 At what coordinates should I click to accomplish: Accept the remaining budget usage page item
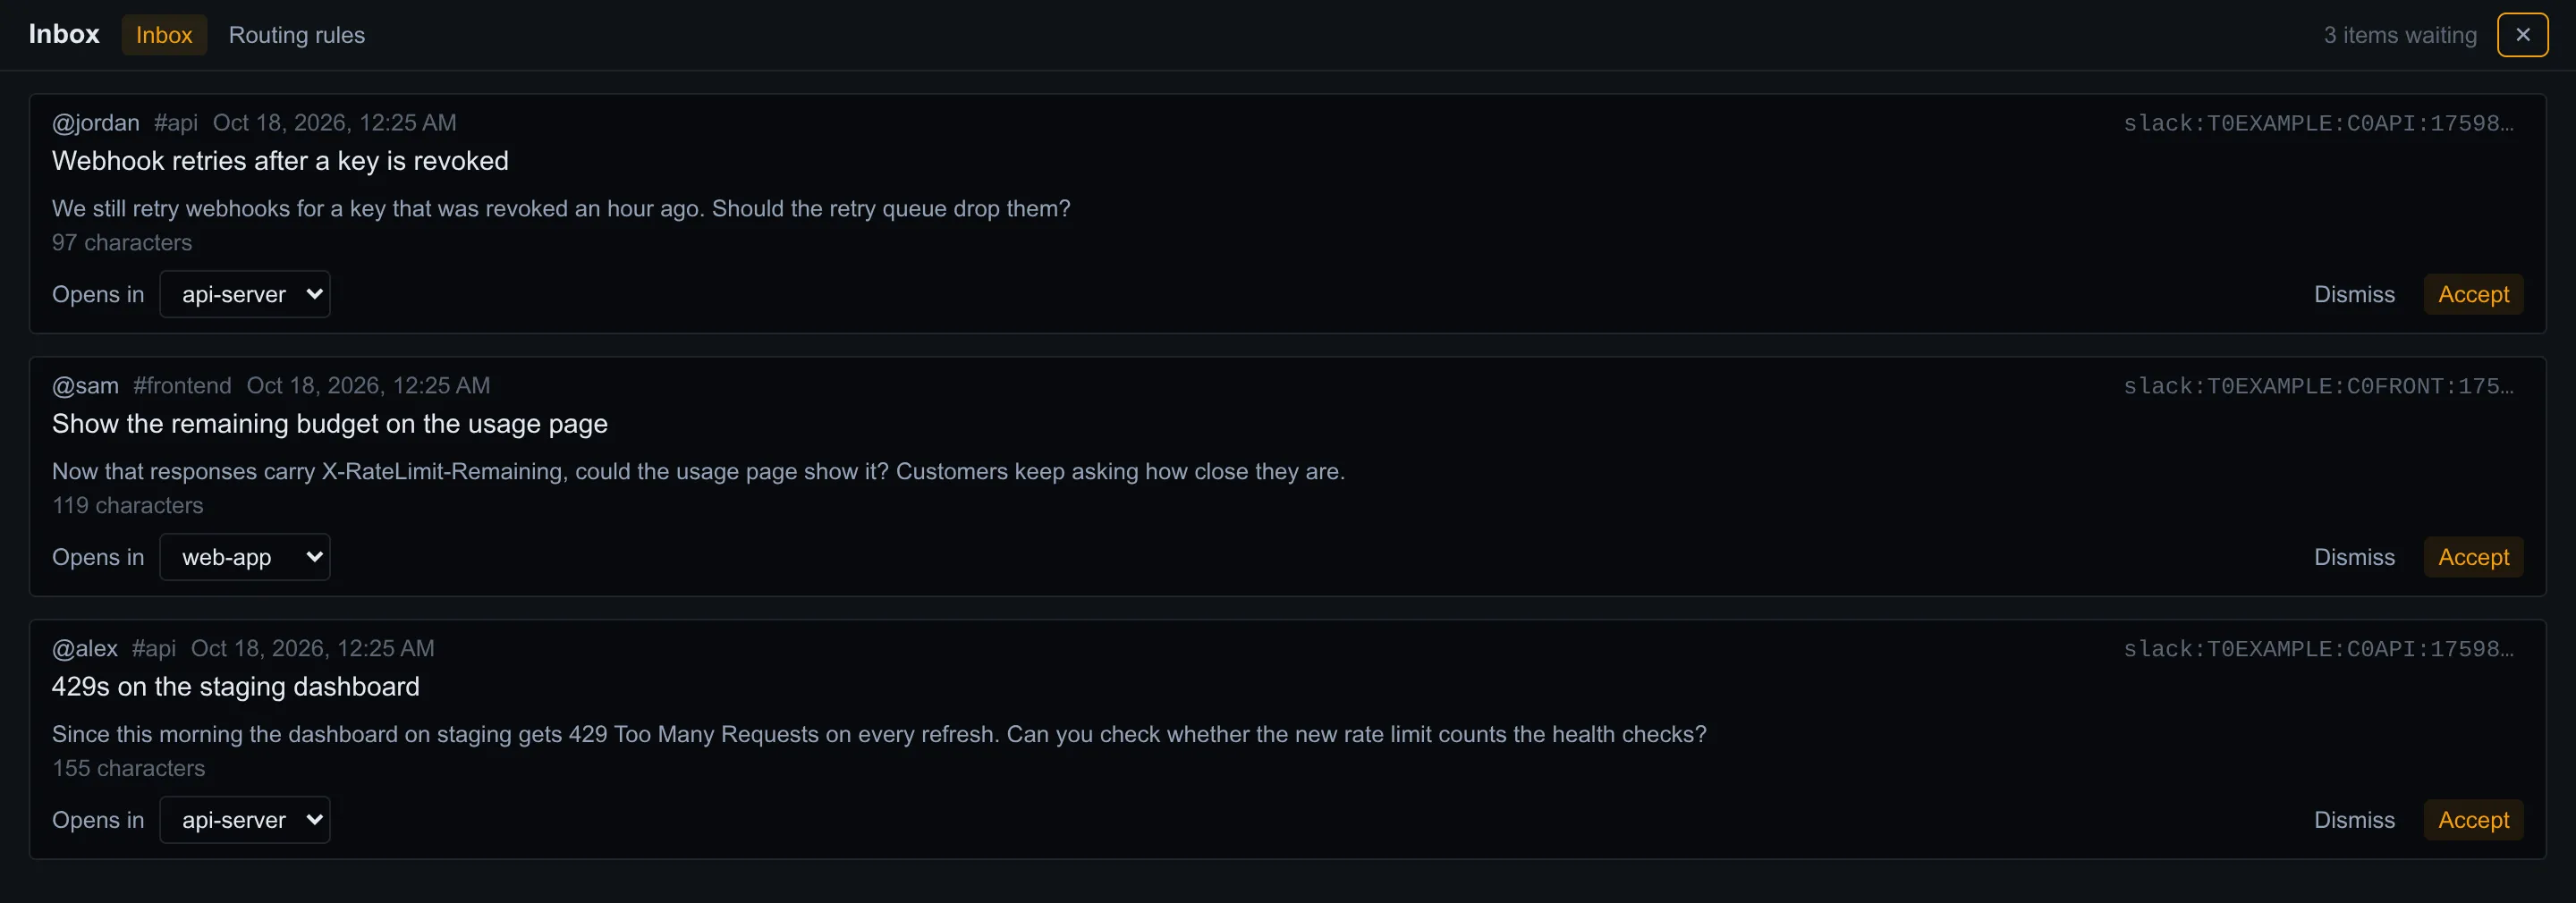point(2473,557)
